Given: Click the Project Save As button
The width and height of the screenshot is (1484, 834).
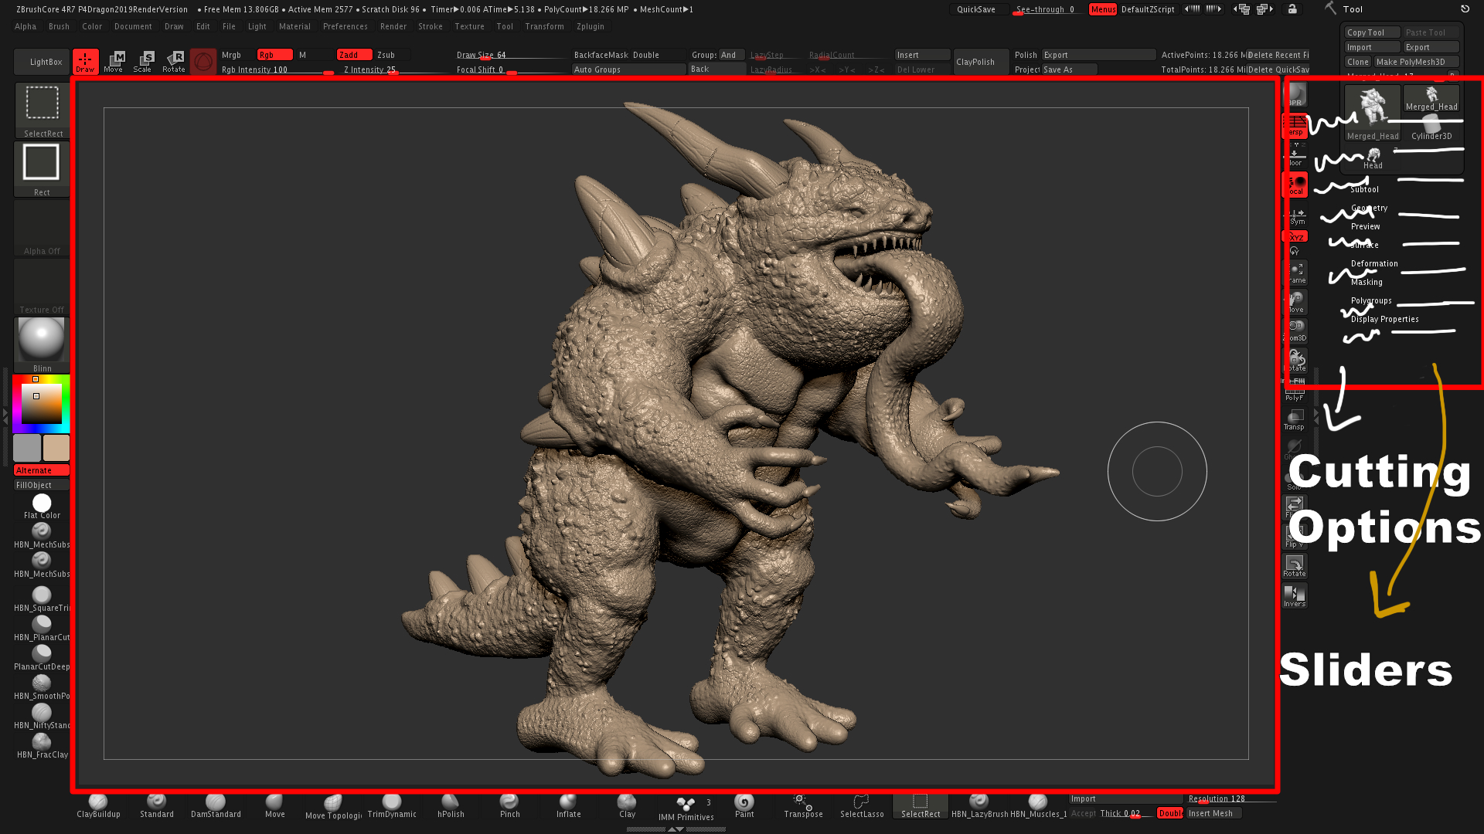Looking at the screenshot, I should click(1070, 69).
